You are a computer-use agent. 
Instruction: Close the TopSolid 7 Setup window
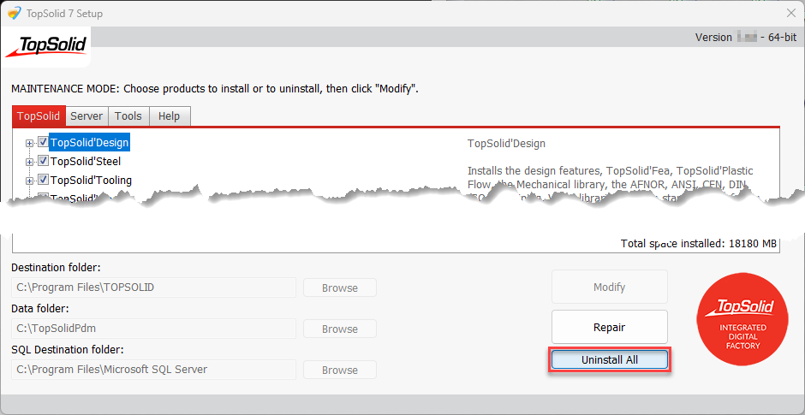[791, 14]
